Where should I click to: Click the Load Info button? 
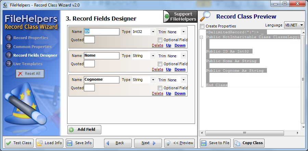coord(50,143)
